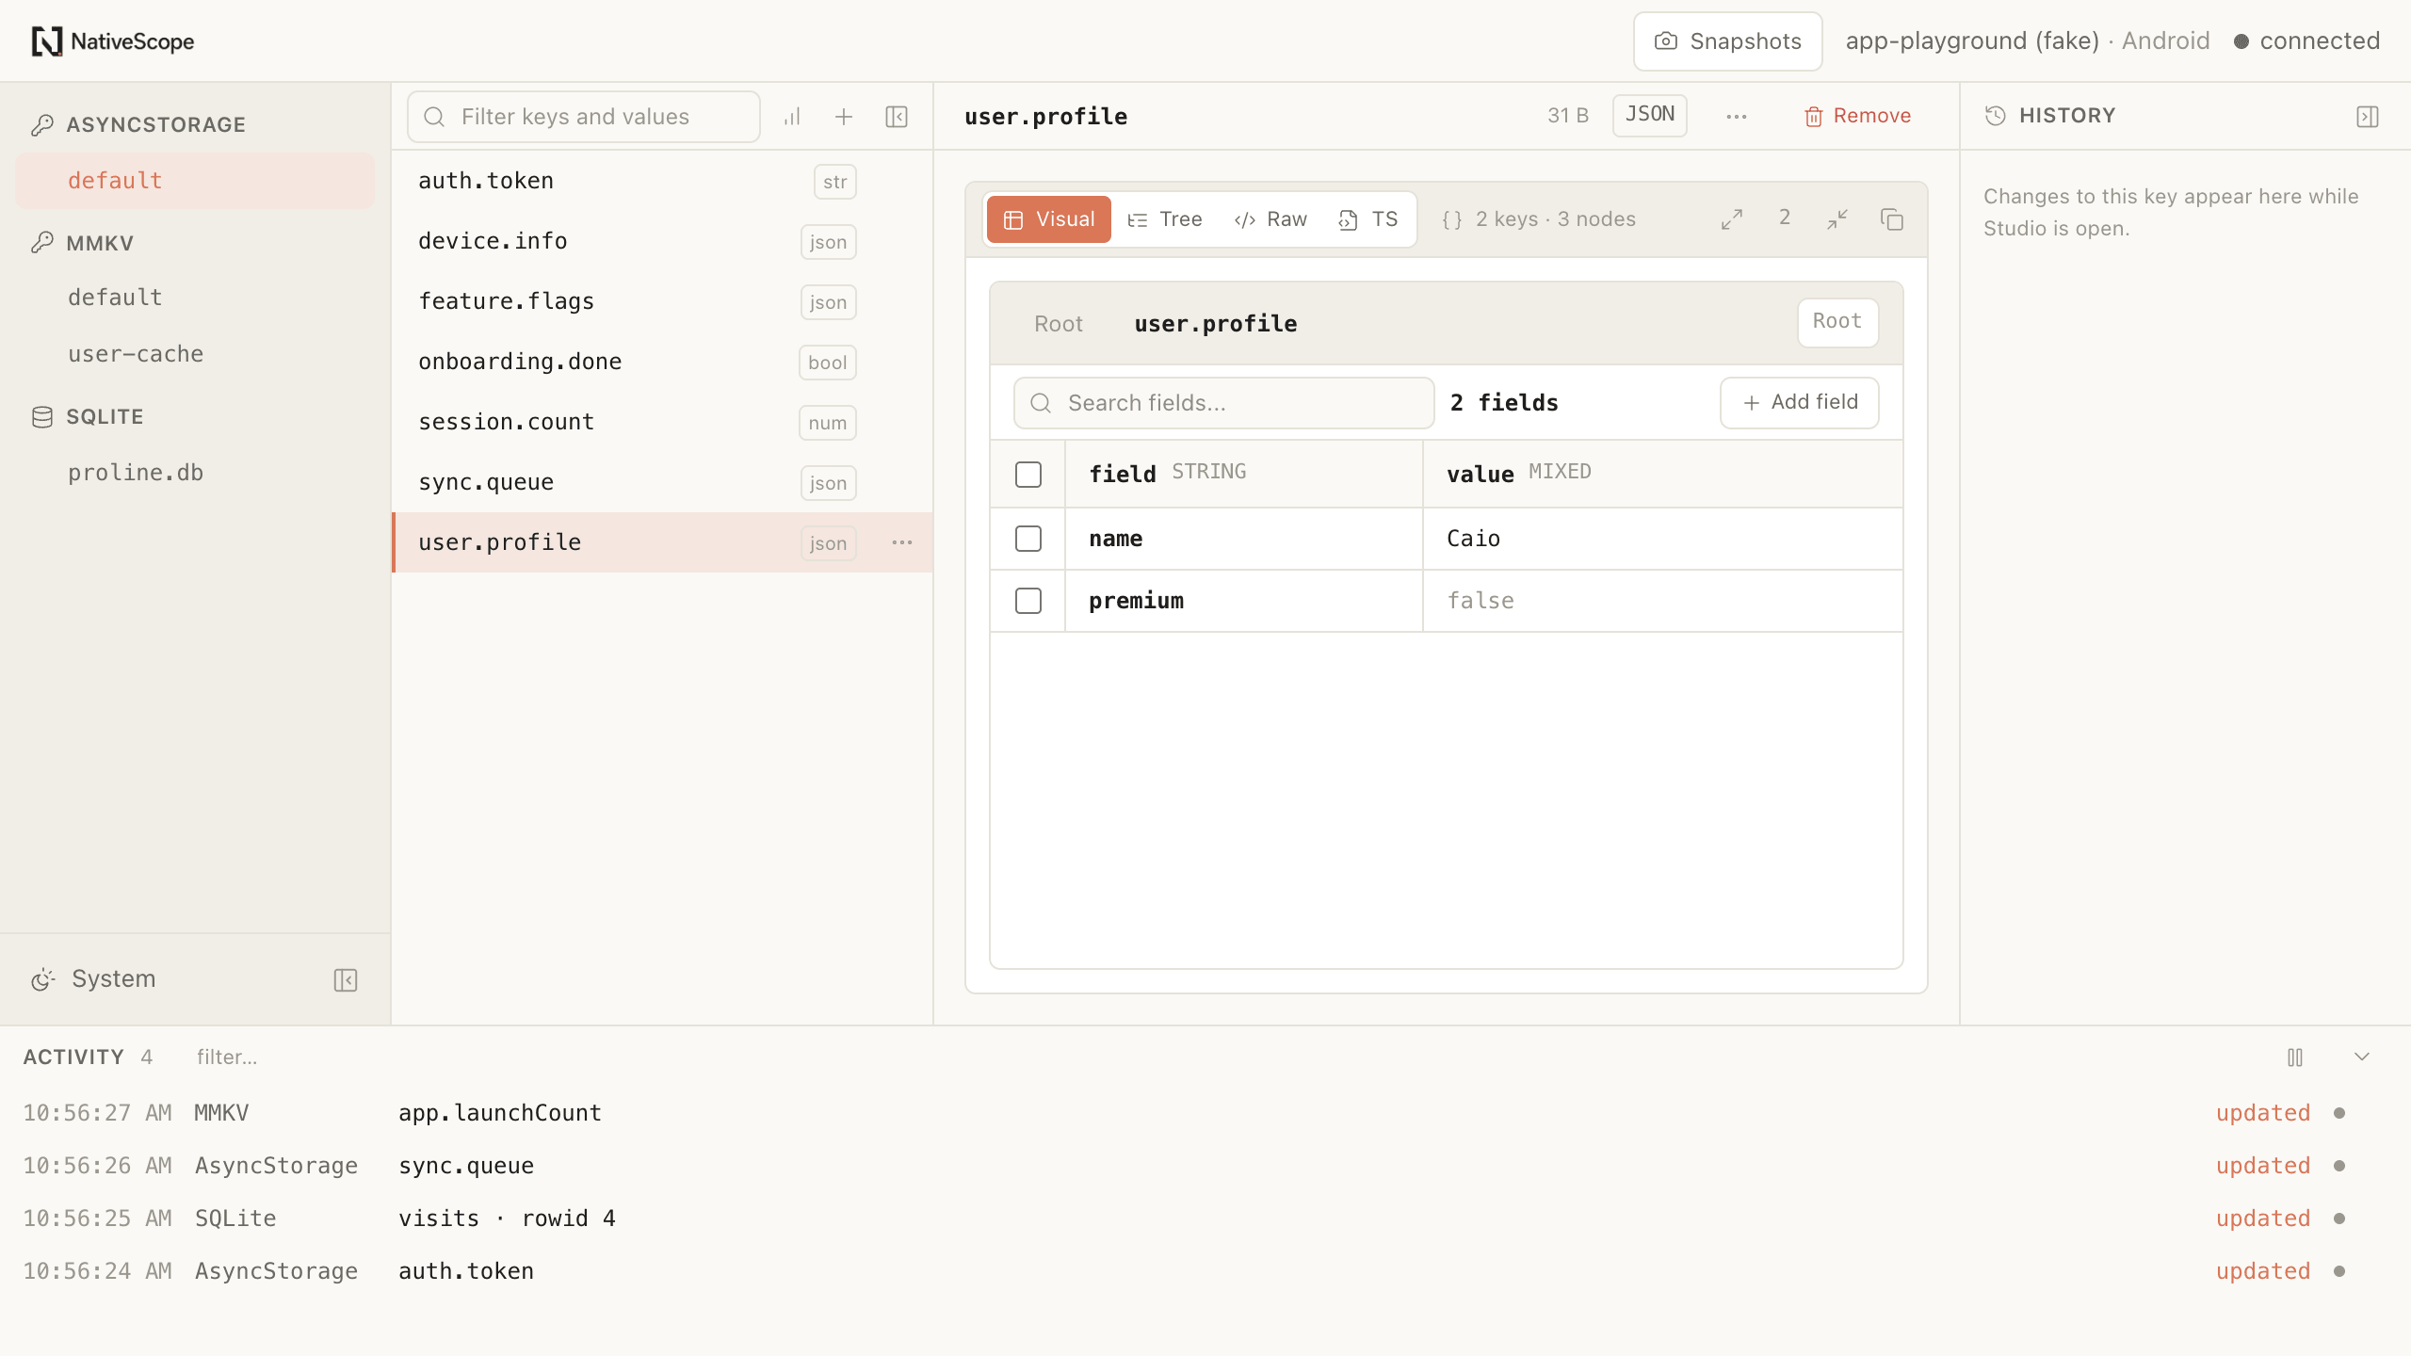Add a new field

pos(1800,403)
